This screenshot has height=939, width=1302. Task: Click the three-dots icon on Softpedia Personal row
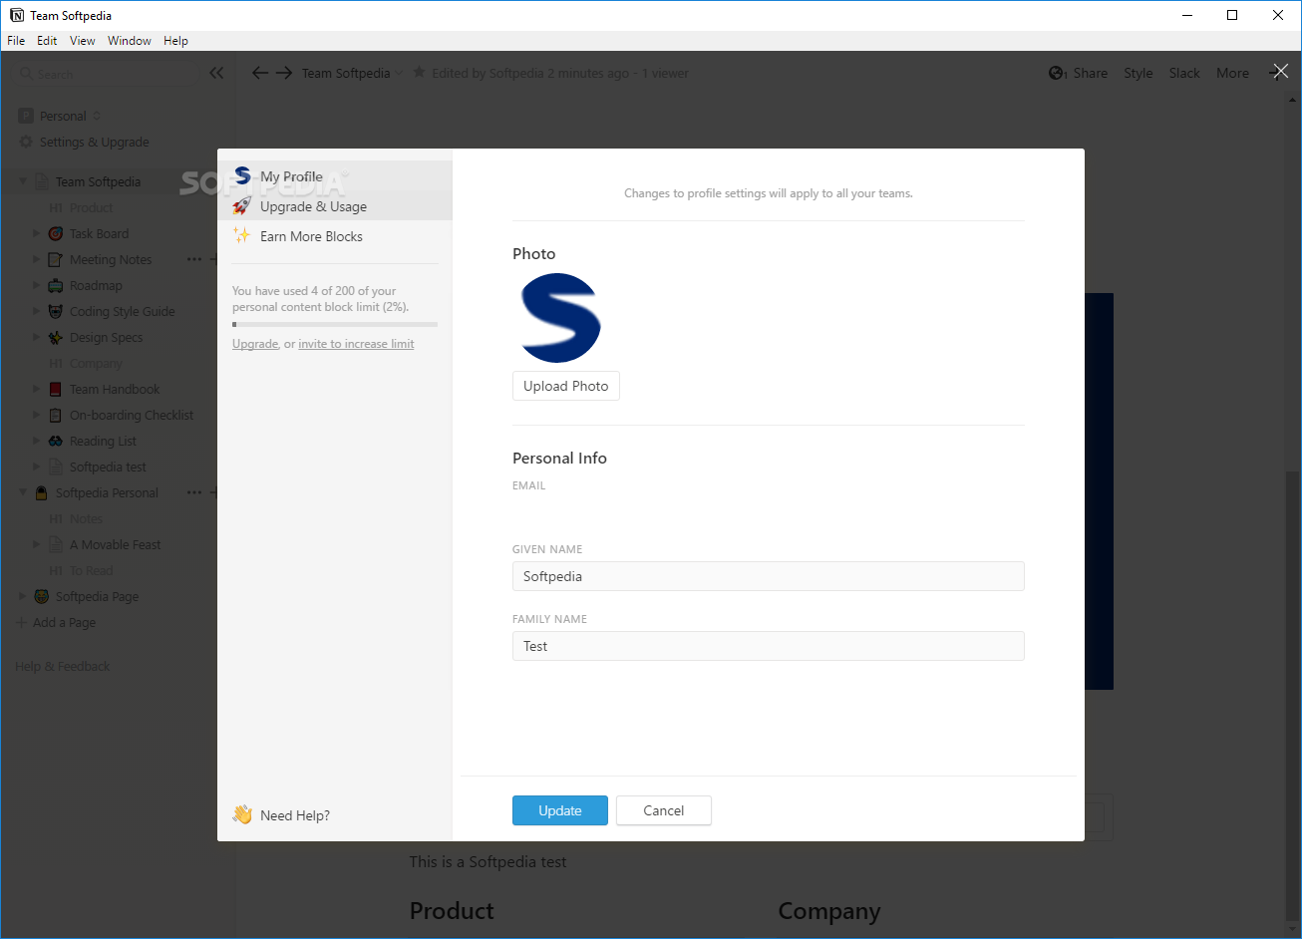(x=194, y=492)
